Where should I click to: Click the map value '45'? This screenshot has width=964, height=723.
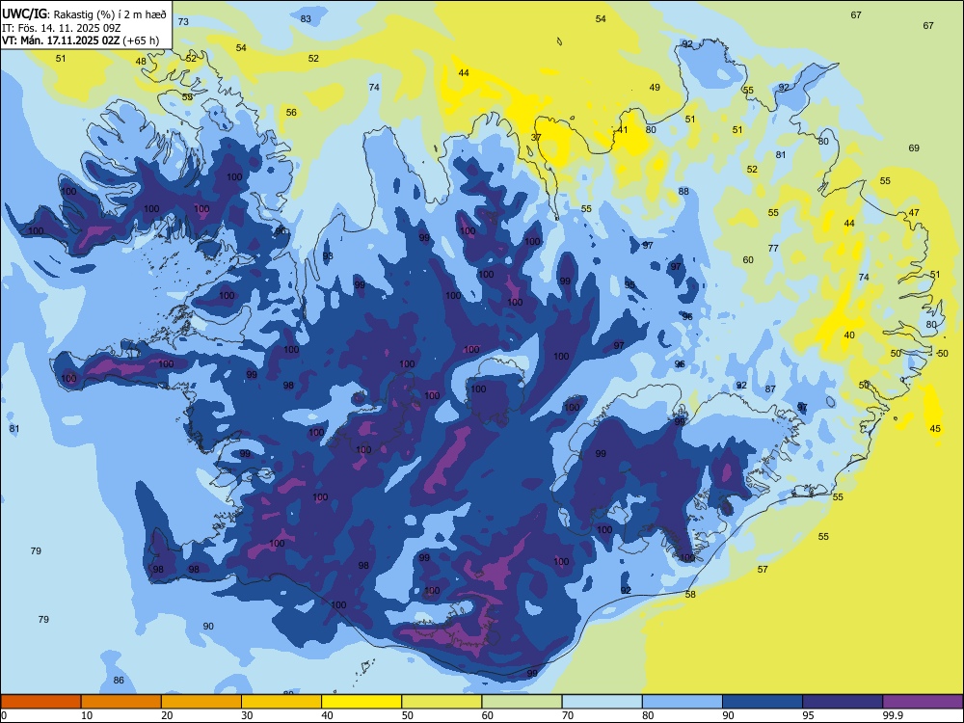(x=935, y=429)
